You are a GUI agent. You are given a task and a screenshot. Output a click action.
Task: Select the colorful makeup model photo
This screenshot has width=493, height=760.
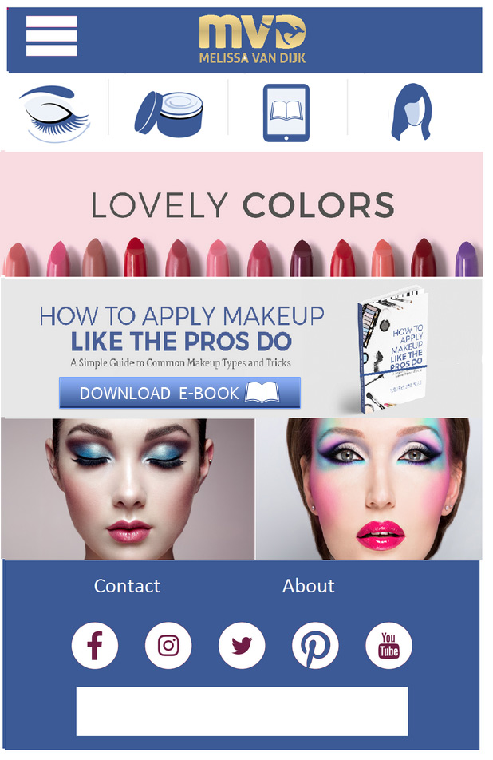pyautogui.click(x=369, y=489)
